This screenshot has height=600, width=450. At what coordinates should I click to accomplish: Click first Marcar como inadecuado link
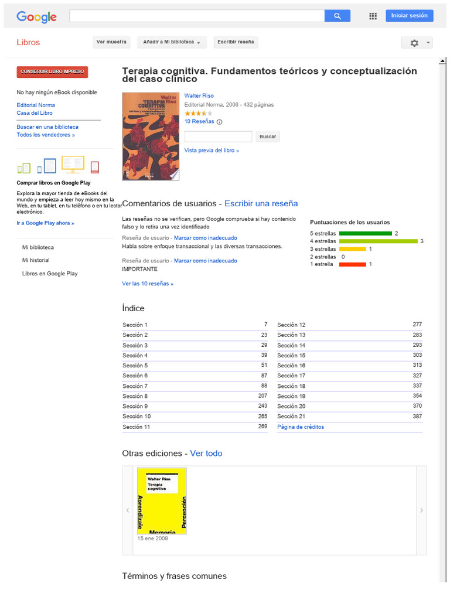pyautogui.click(x=206, y=238)
